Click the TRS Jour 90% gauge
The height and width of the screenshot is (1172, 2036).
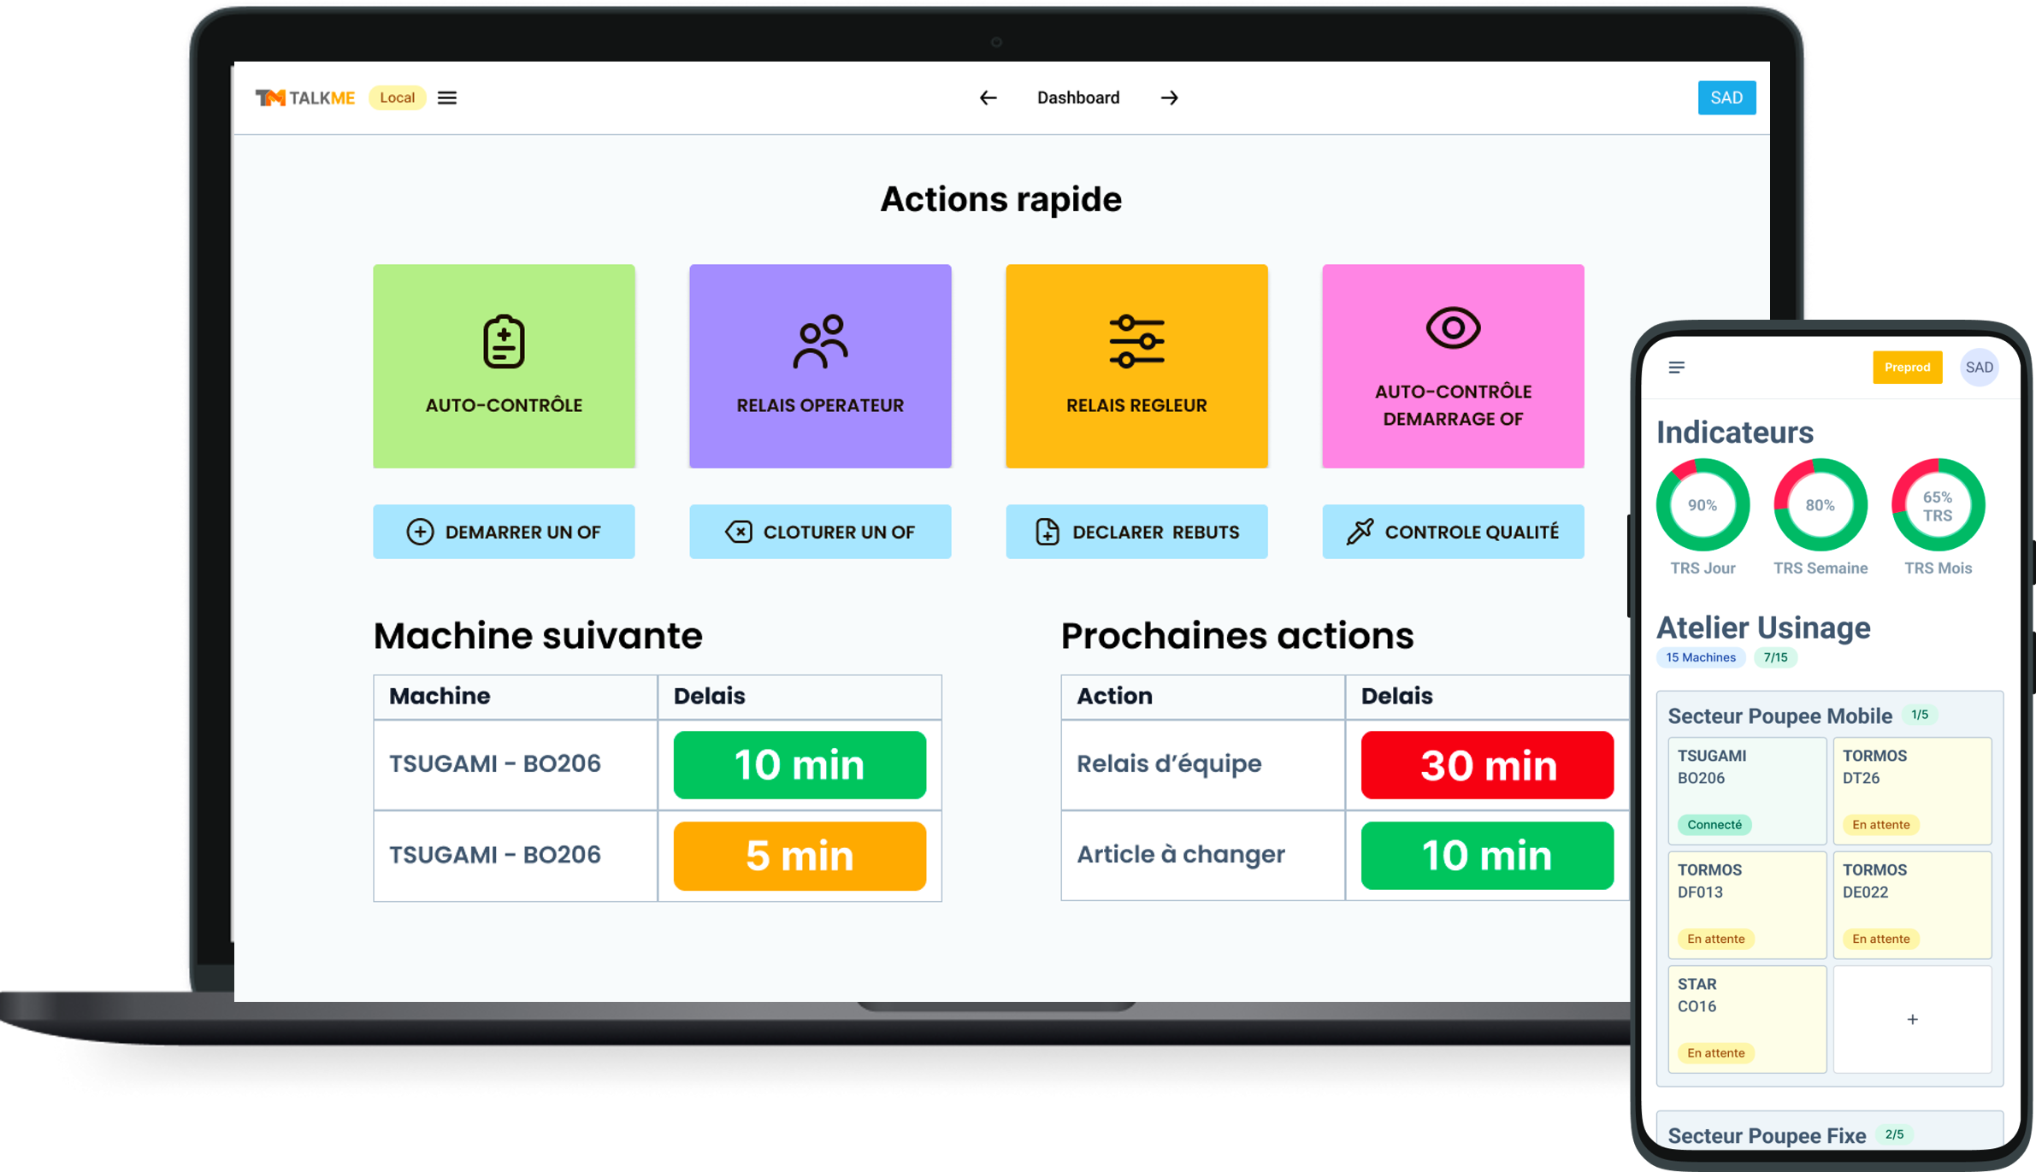tap(1703, 505)
